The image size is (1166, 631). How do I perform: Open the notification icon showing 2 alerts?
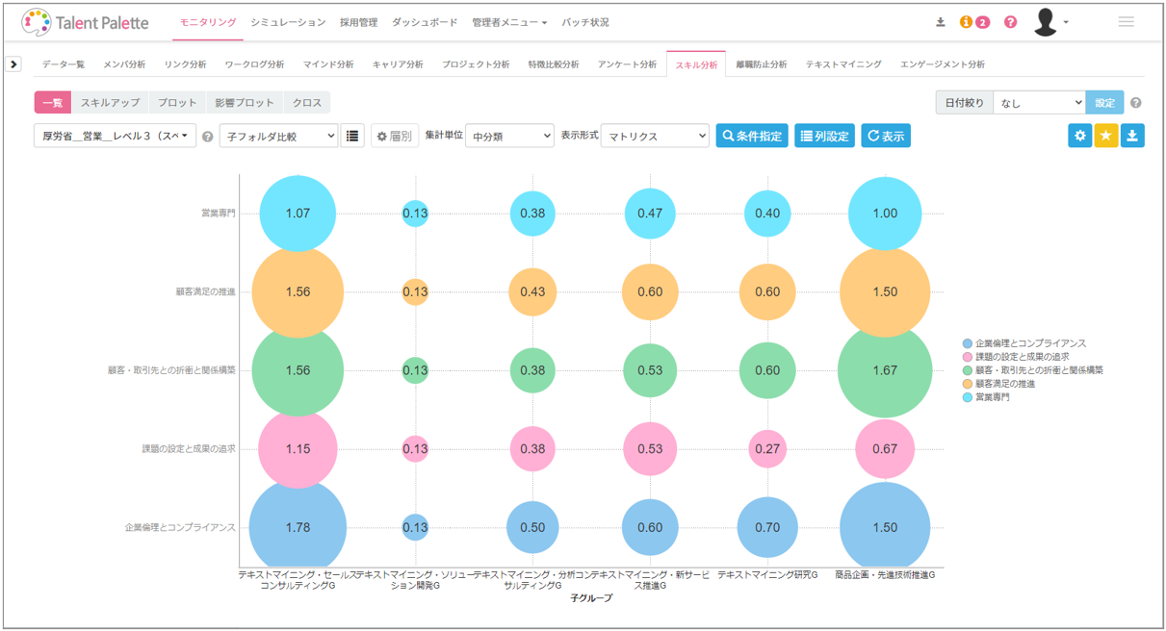pos(982,20)
